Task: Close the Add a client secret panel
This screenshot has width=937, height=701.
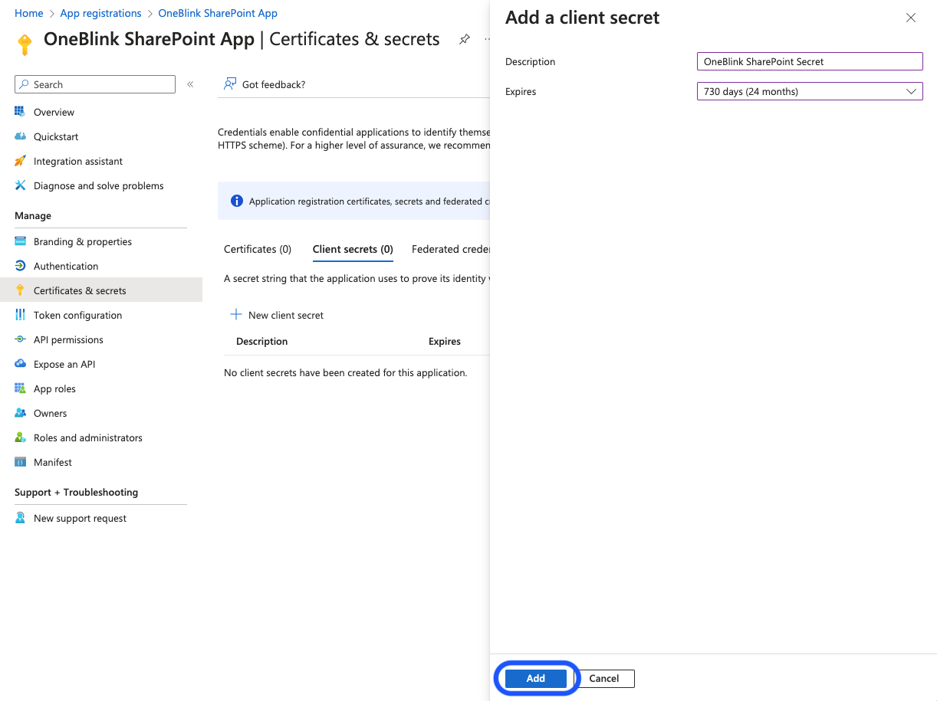Action: 911,18
